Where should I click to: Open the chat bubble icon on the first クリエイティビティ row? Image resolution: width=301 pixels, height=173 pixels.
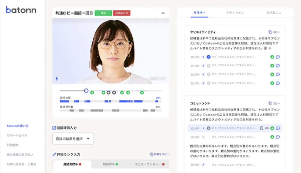[278, 57]
